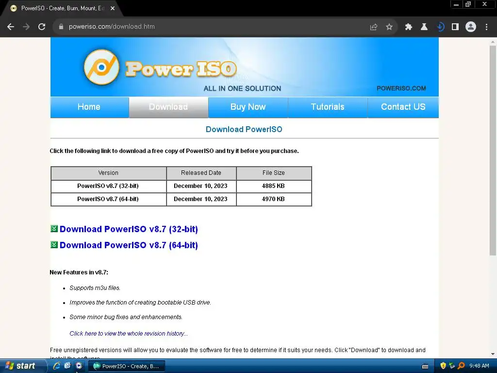Click the scrollbar up arrow
The height and width of the screenshot is (373, 497).
point(493,42)
